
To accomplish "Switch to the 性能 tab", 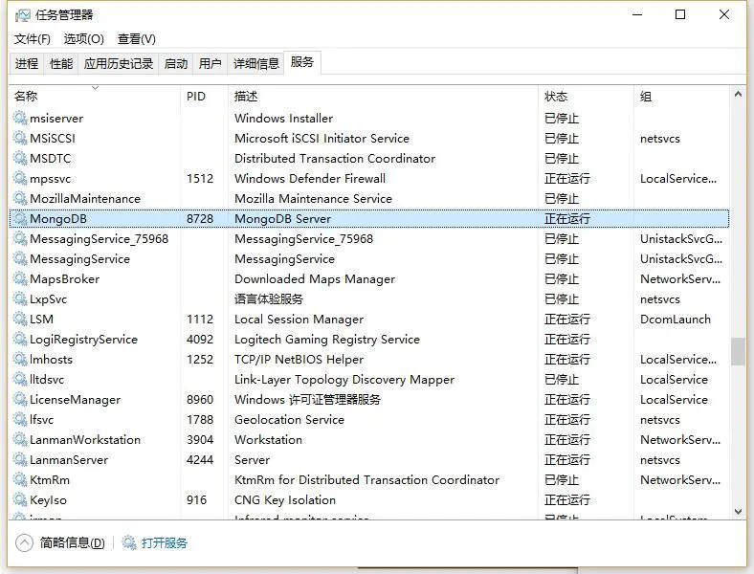I will [61, 63].
